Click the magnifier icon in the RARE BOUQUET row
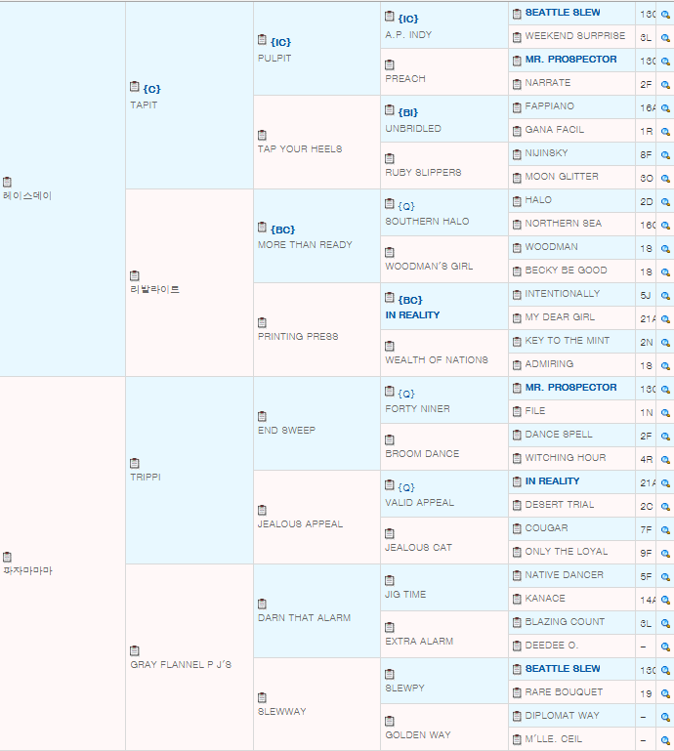Viewport: 674px width, 751px height. [x=665, y=694]
